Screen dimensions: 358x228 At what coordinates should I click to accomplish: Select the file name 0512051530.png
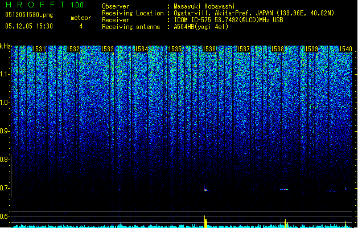[x=29, y=15]
